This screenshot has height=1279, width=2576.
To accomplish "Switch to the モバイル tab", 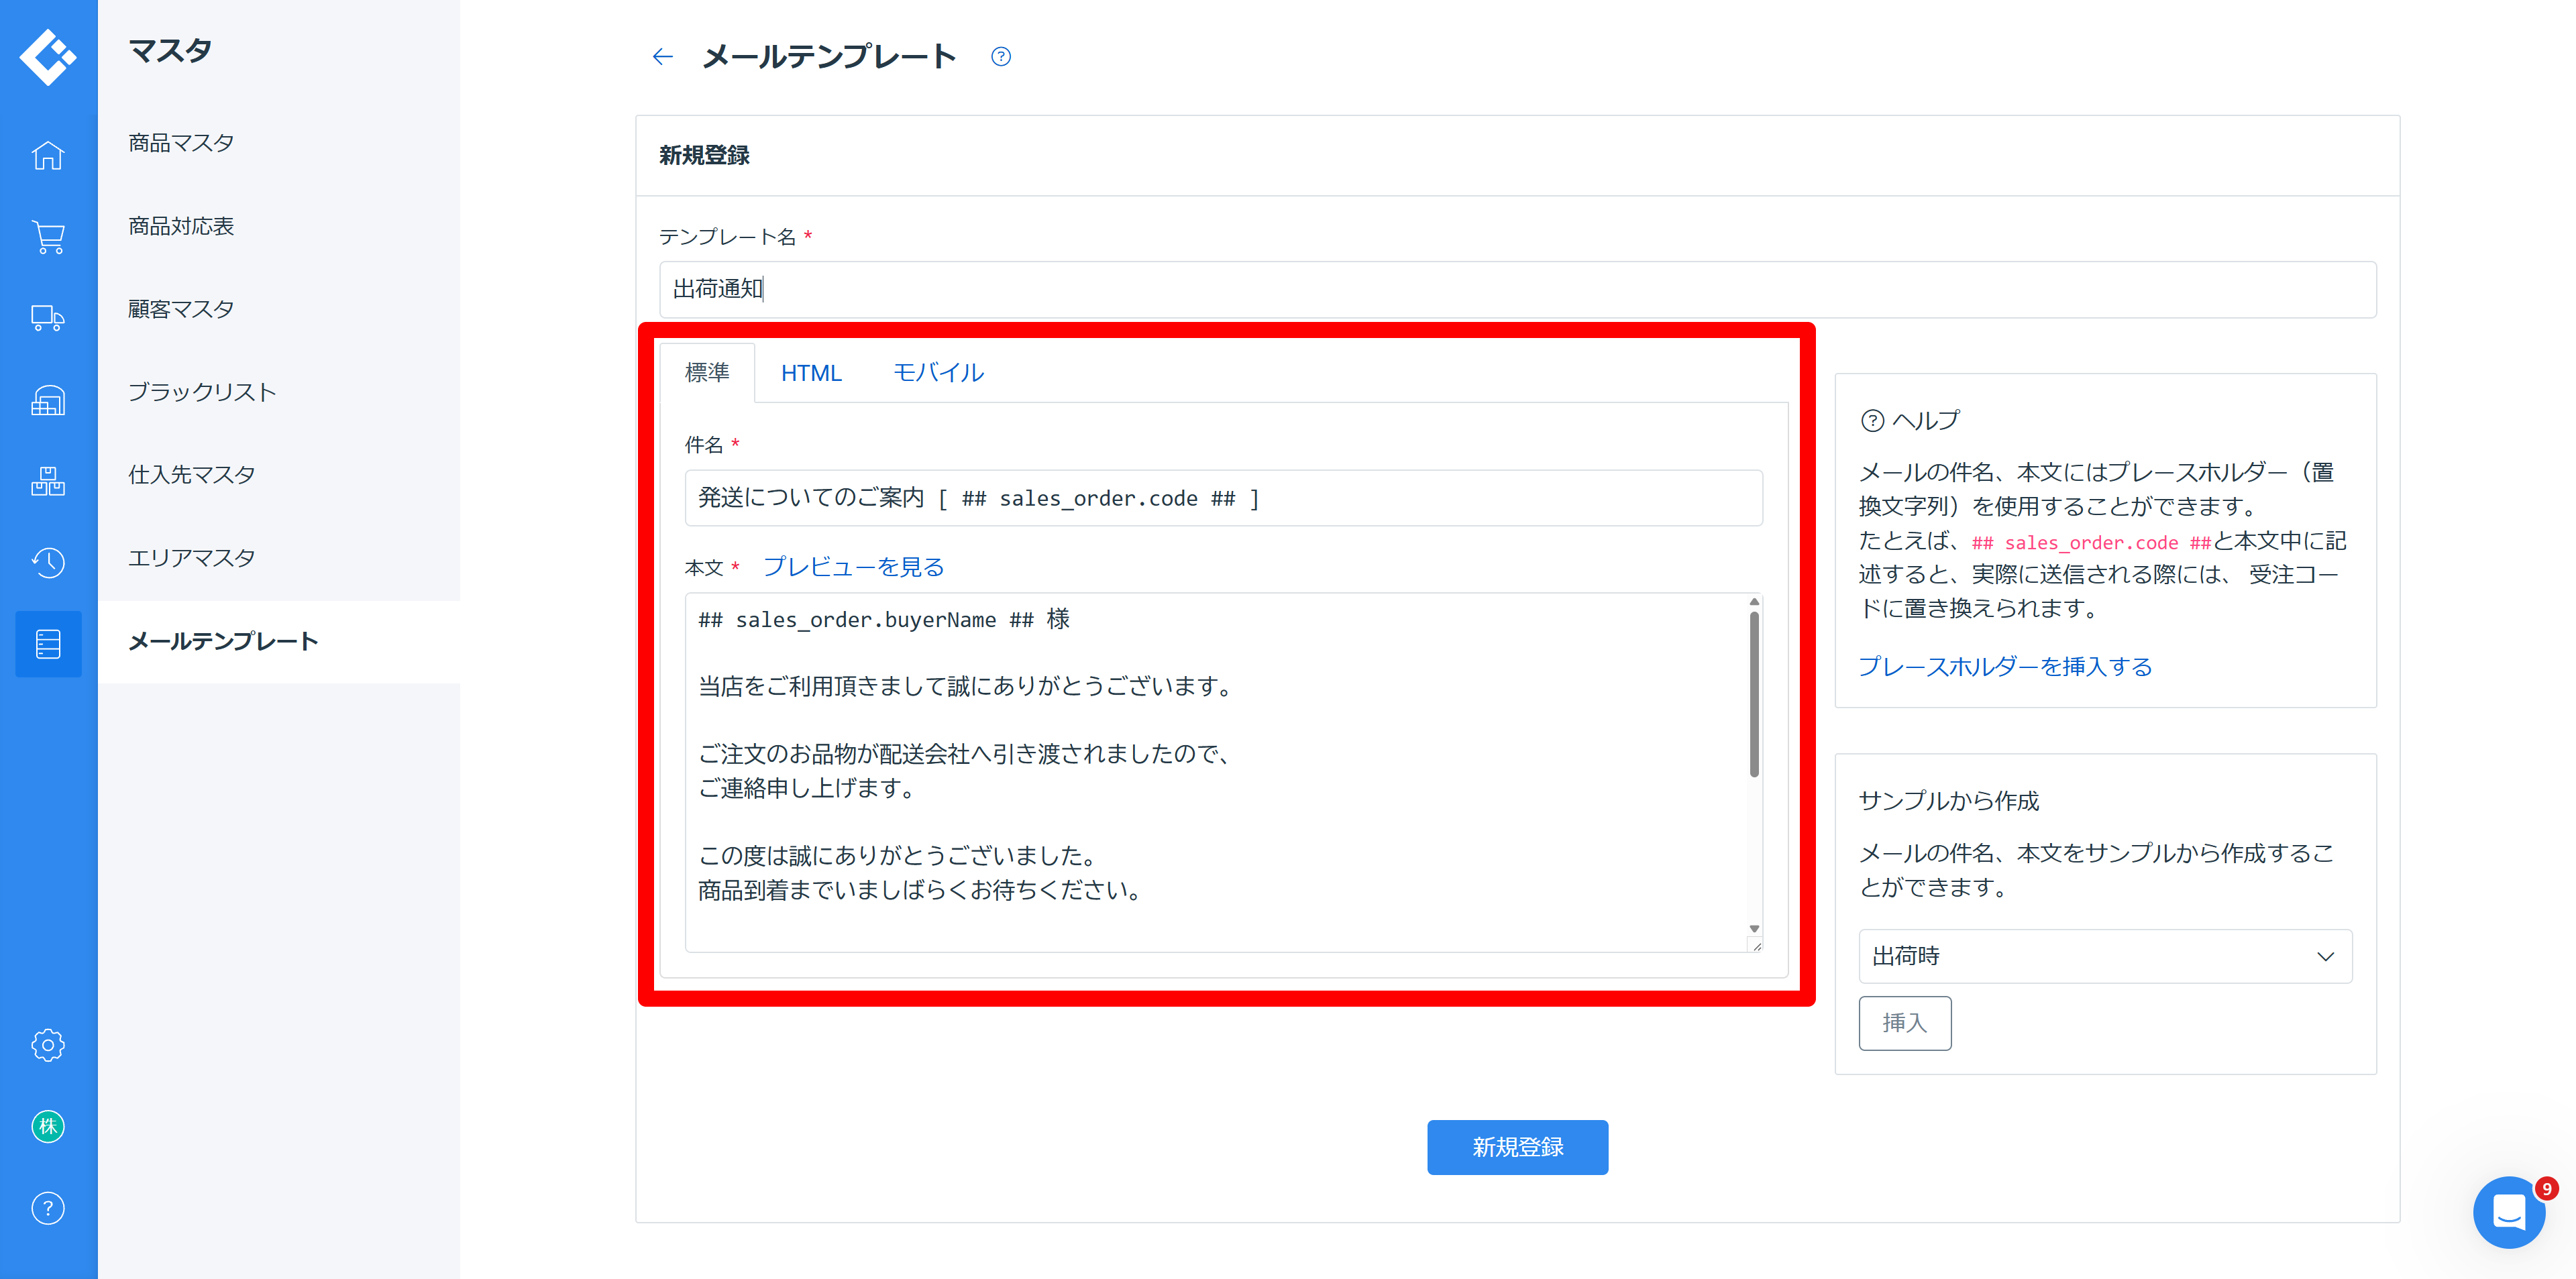I will [x=938, y=373].
